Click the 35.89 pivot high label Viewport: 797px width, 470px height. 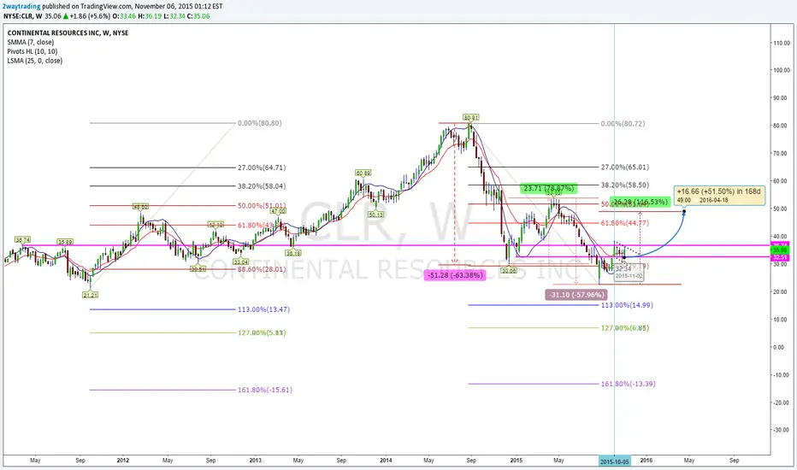[x=64, y=242]
